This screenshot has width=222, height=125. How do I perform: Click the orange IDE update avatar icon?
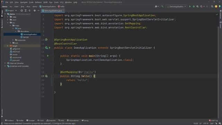click(216, 7)
